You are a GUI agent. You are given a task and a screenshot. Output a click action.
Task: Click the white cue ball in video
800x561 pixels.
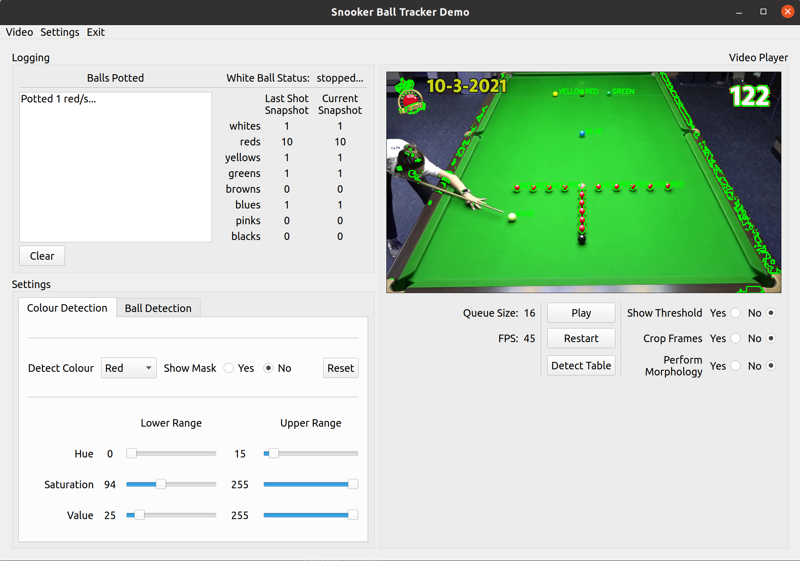point(512,216)
